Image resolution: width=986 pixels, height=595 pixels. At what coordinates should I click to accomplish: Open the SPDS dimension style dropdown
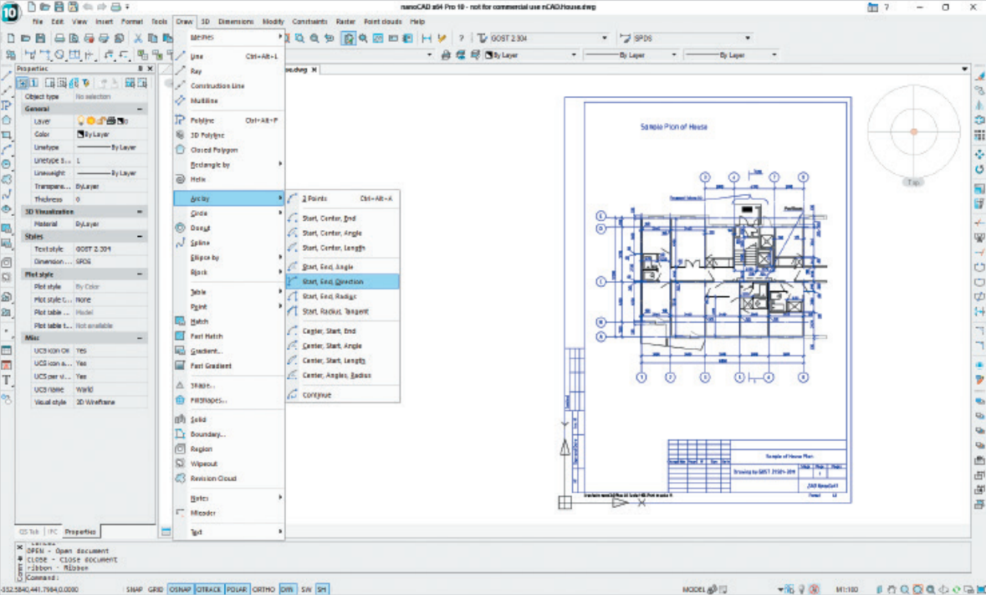pos(747,38)
